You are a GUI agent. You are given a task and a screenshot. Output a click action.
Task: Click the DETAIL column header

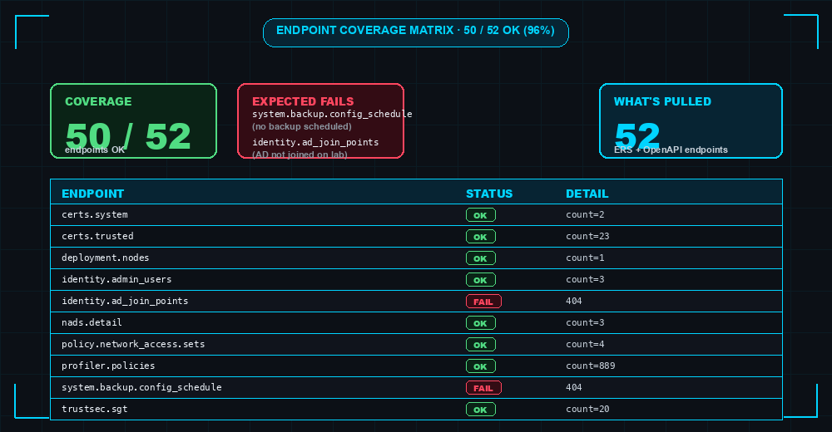[587, 194]
